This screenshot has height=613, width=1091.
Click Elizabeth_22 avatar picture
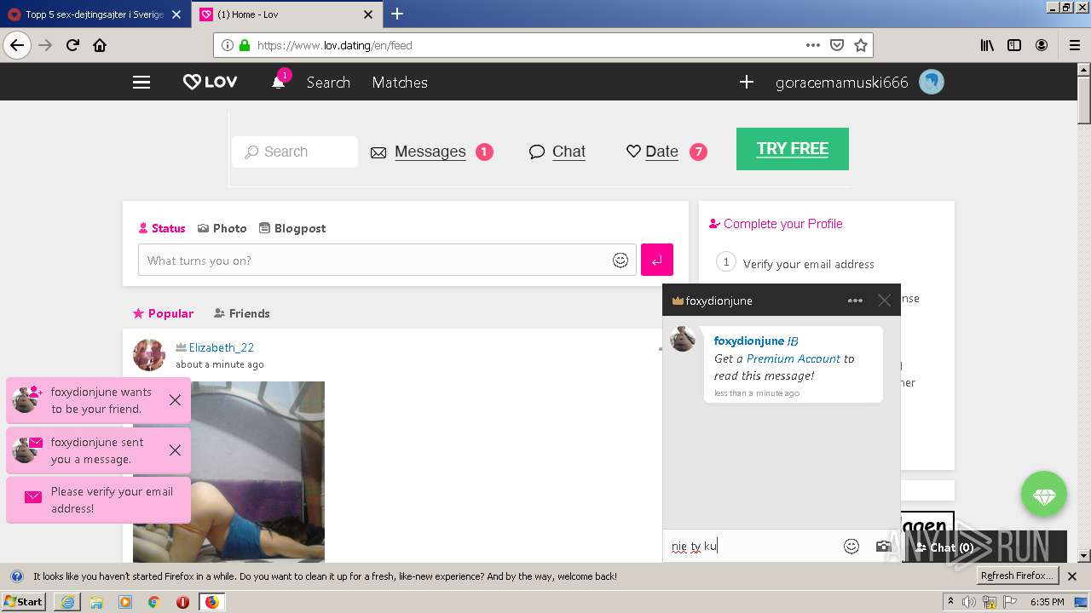coord(149,355)
